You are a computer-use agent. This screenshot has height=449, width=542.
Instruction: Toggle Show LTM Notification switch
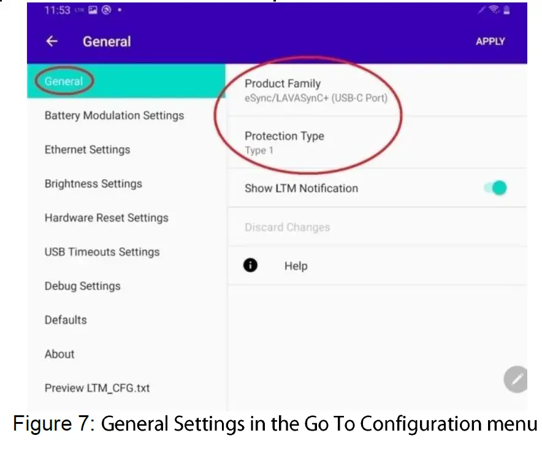pos(495,188)
